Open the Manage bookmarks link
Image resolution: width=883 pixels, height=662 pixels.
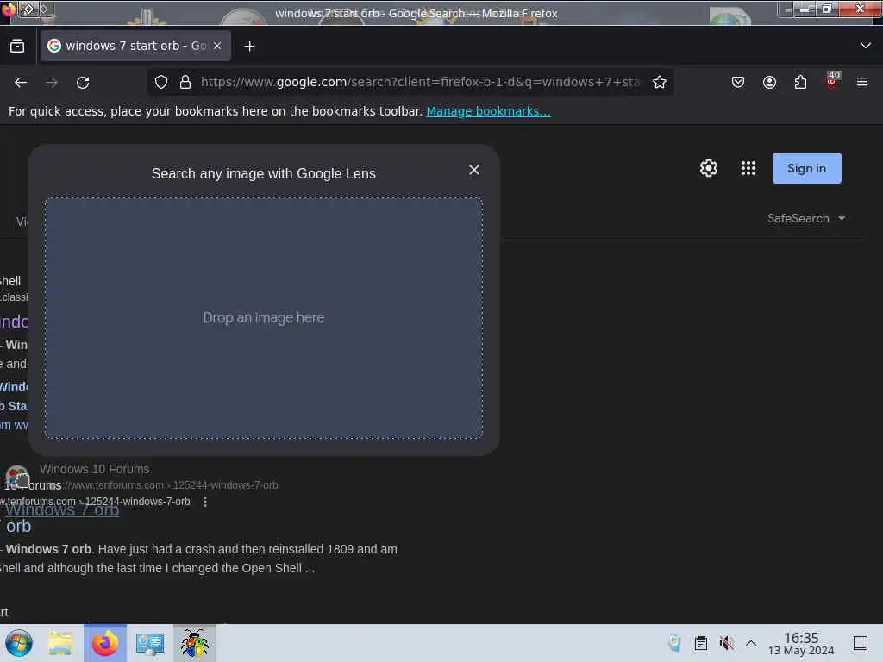pos(488,111)
